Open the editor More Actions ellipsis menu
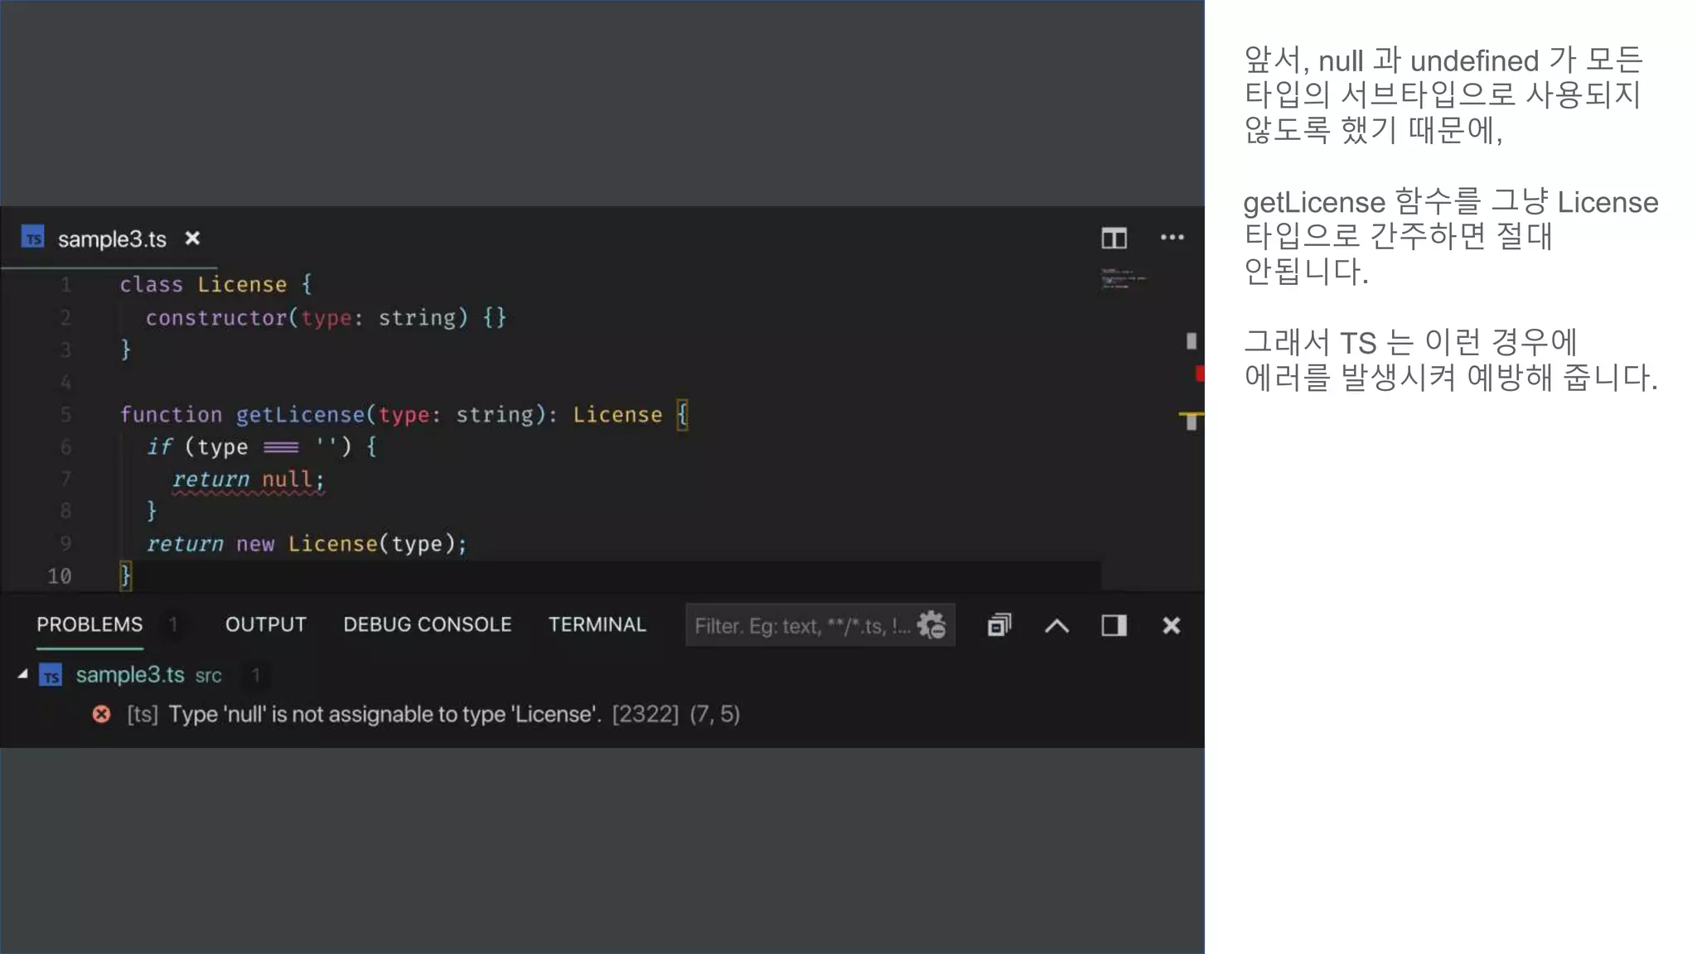Image resolution: width=1697 pixels, height=954 pixels. [1172, 238]
